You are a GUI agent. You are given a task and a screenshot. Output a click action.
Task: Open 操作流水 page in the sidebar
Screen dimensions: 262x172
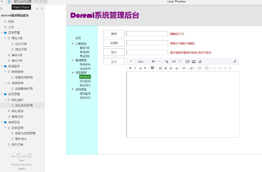[21, 139]
